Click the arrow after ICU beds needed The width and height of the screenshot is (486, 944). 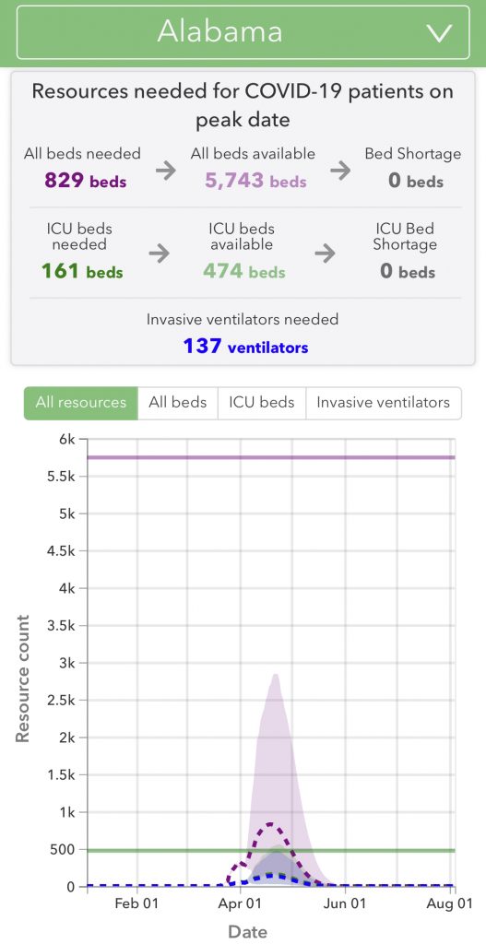(159, 254)
